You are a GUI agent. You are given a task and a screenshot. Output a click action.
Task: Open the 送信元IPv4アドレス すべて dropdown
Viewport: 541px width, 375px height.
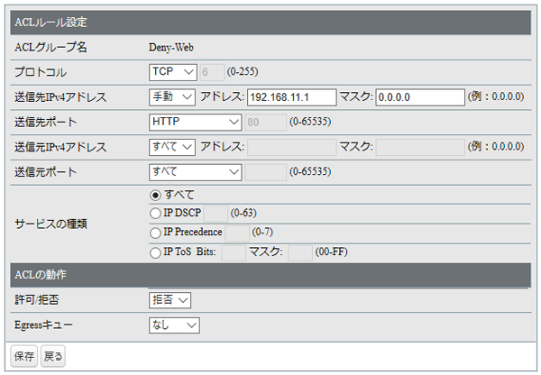pyautogui.click(x=172, y=146)
